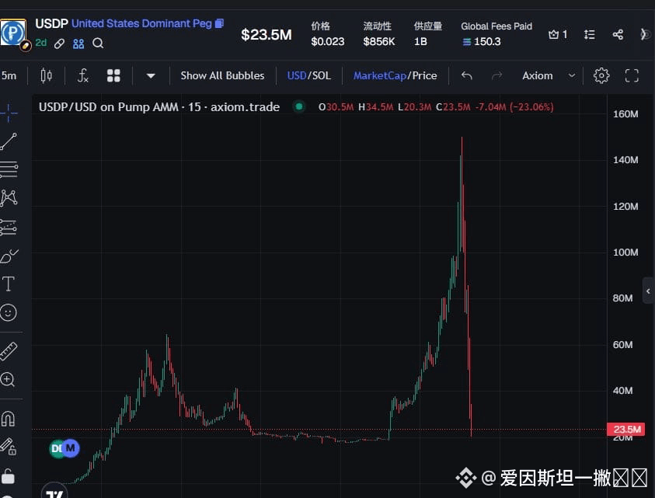Click the blue holders group icon
The width and height of the screenshot is (655, 498).
pos(78,44)
